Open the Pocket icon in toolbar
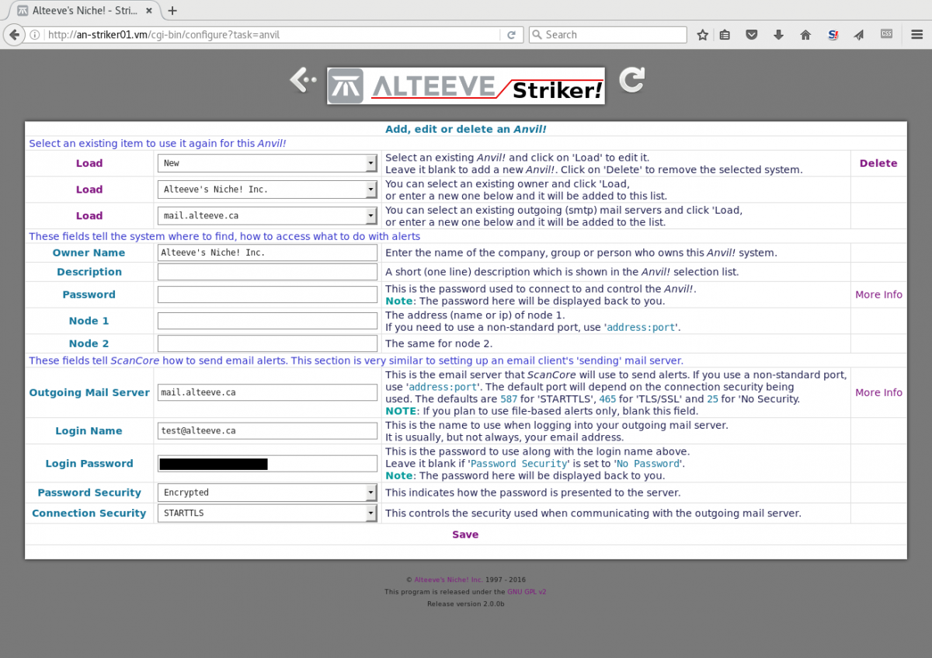Screen dimensions: 932x658 coord(751,35)
